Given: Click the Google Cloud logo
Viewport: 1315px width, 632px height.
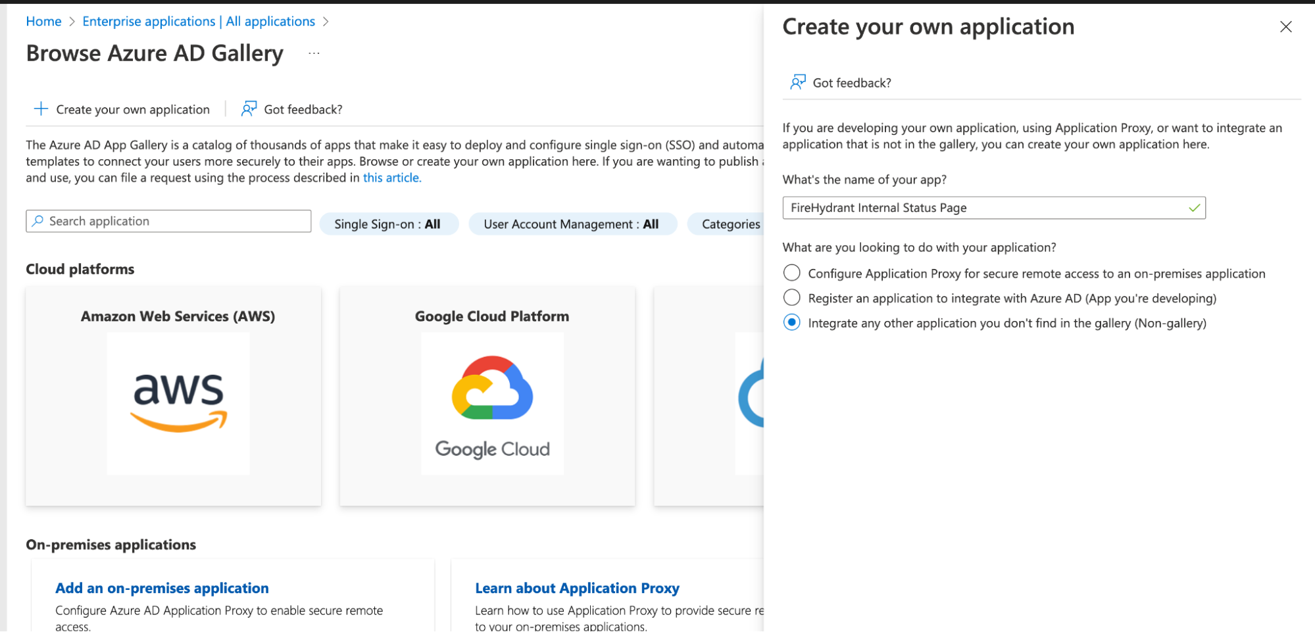Looking at the screenshot, I should coord(492,403).
